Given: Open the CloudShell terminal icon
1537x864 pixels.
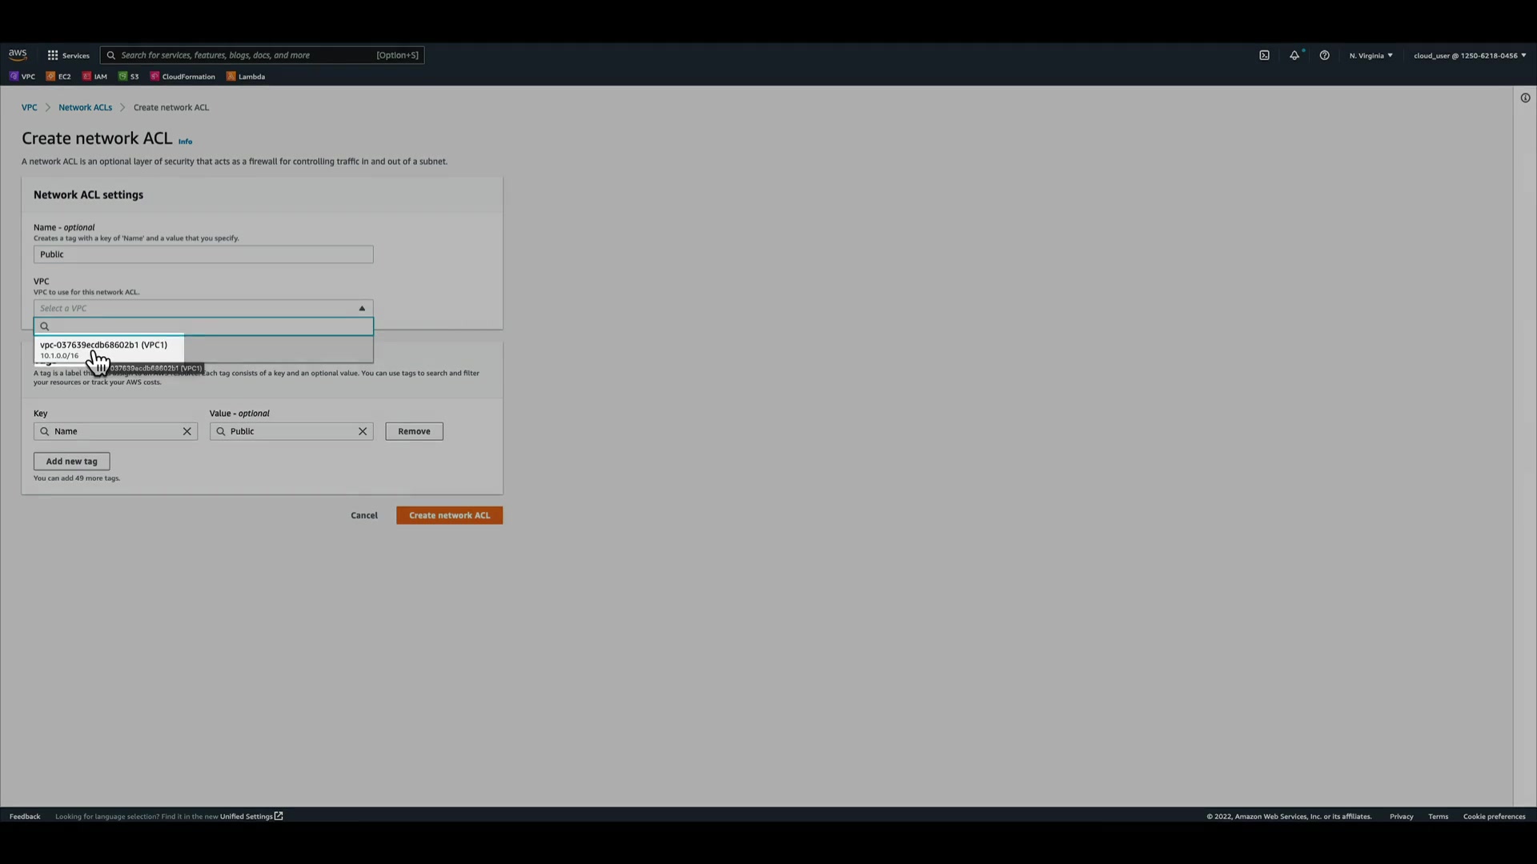Looking at the screenshot, I should point(1264,55).
